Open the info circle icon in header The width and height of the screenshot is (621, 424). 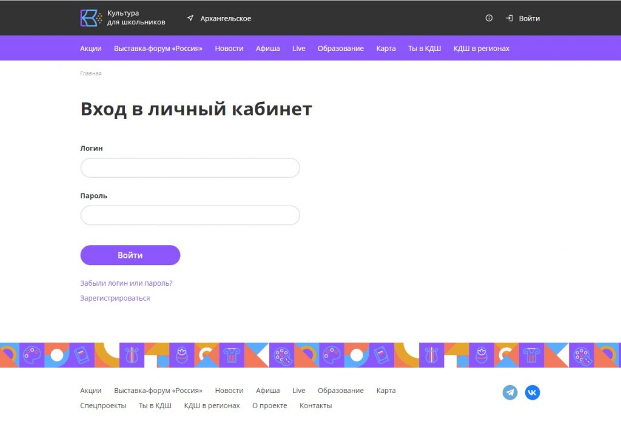pyautogui.click(x=489, y=18)
